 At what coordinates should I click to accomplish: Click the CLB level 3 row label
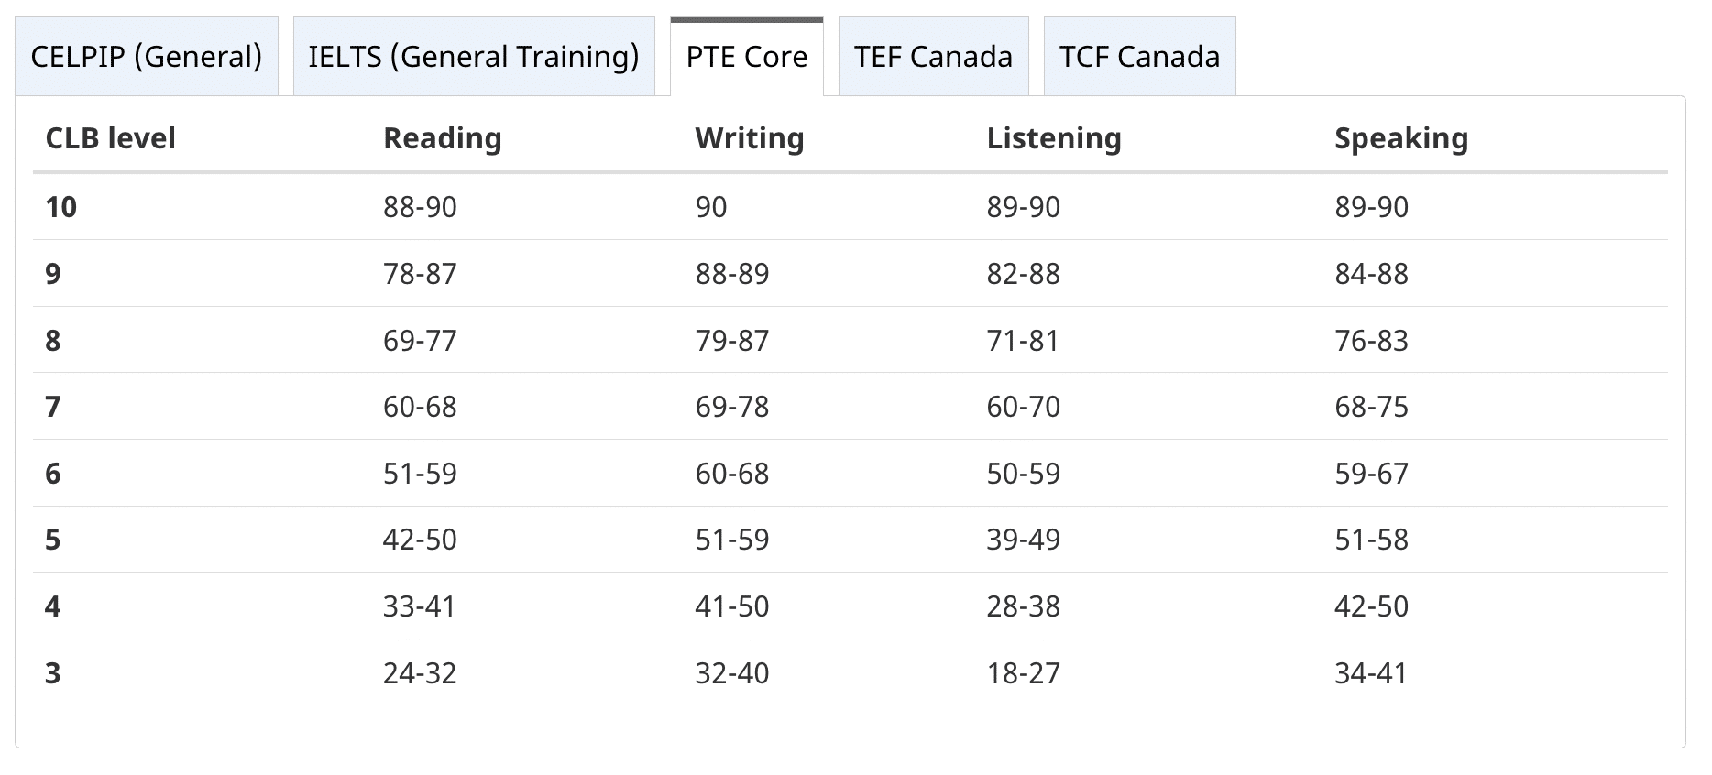coord(53,673)
